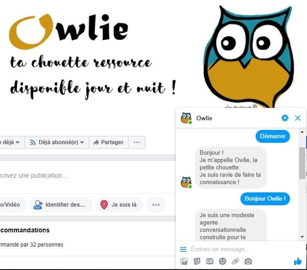This screenshot has width=307, height=270.
Task: Open camera icon in chat toolbar
Action: [248, 261]
